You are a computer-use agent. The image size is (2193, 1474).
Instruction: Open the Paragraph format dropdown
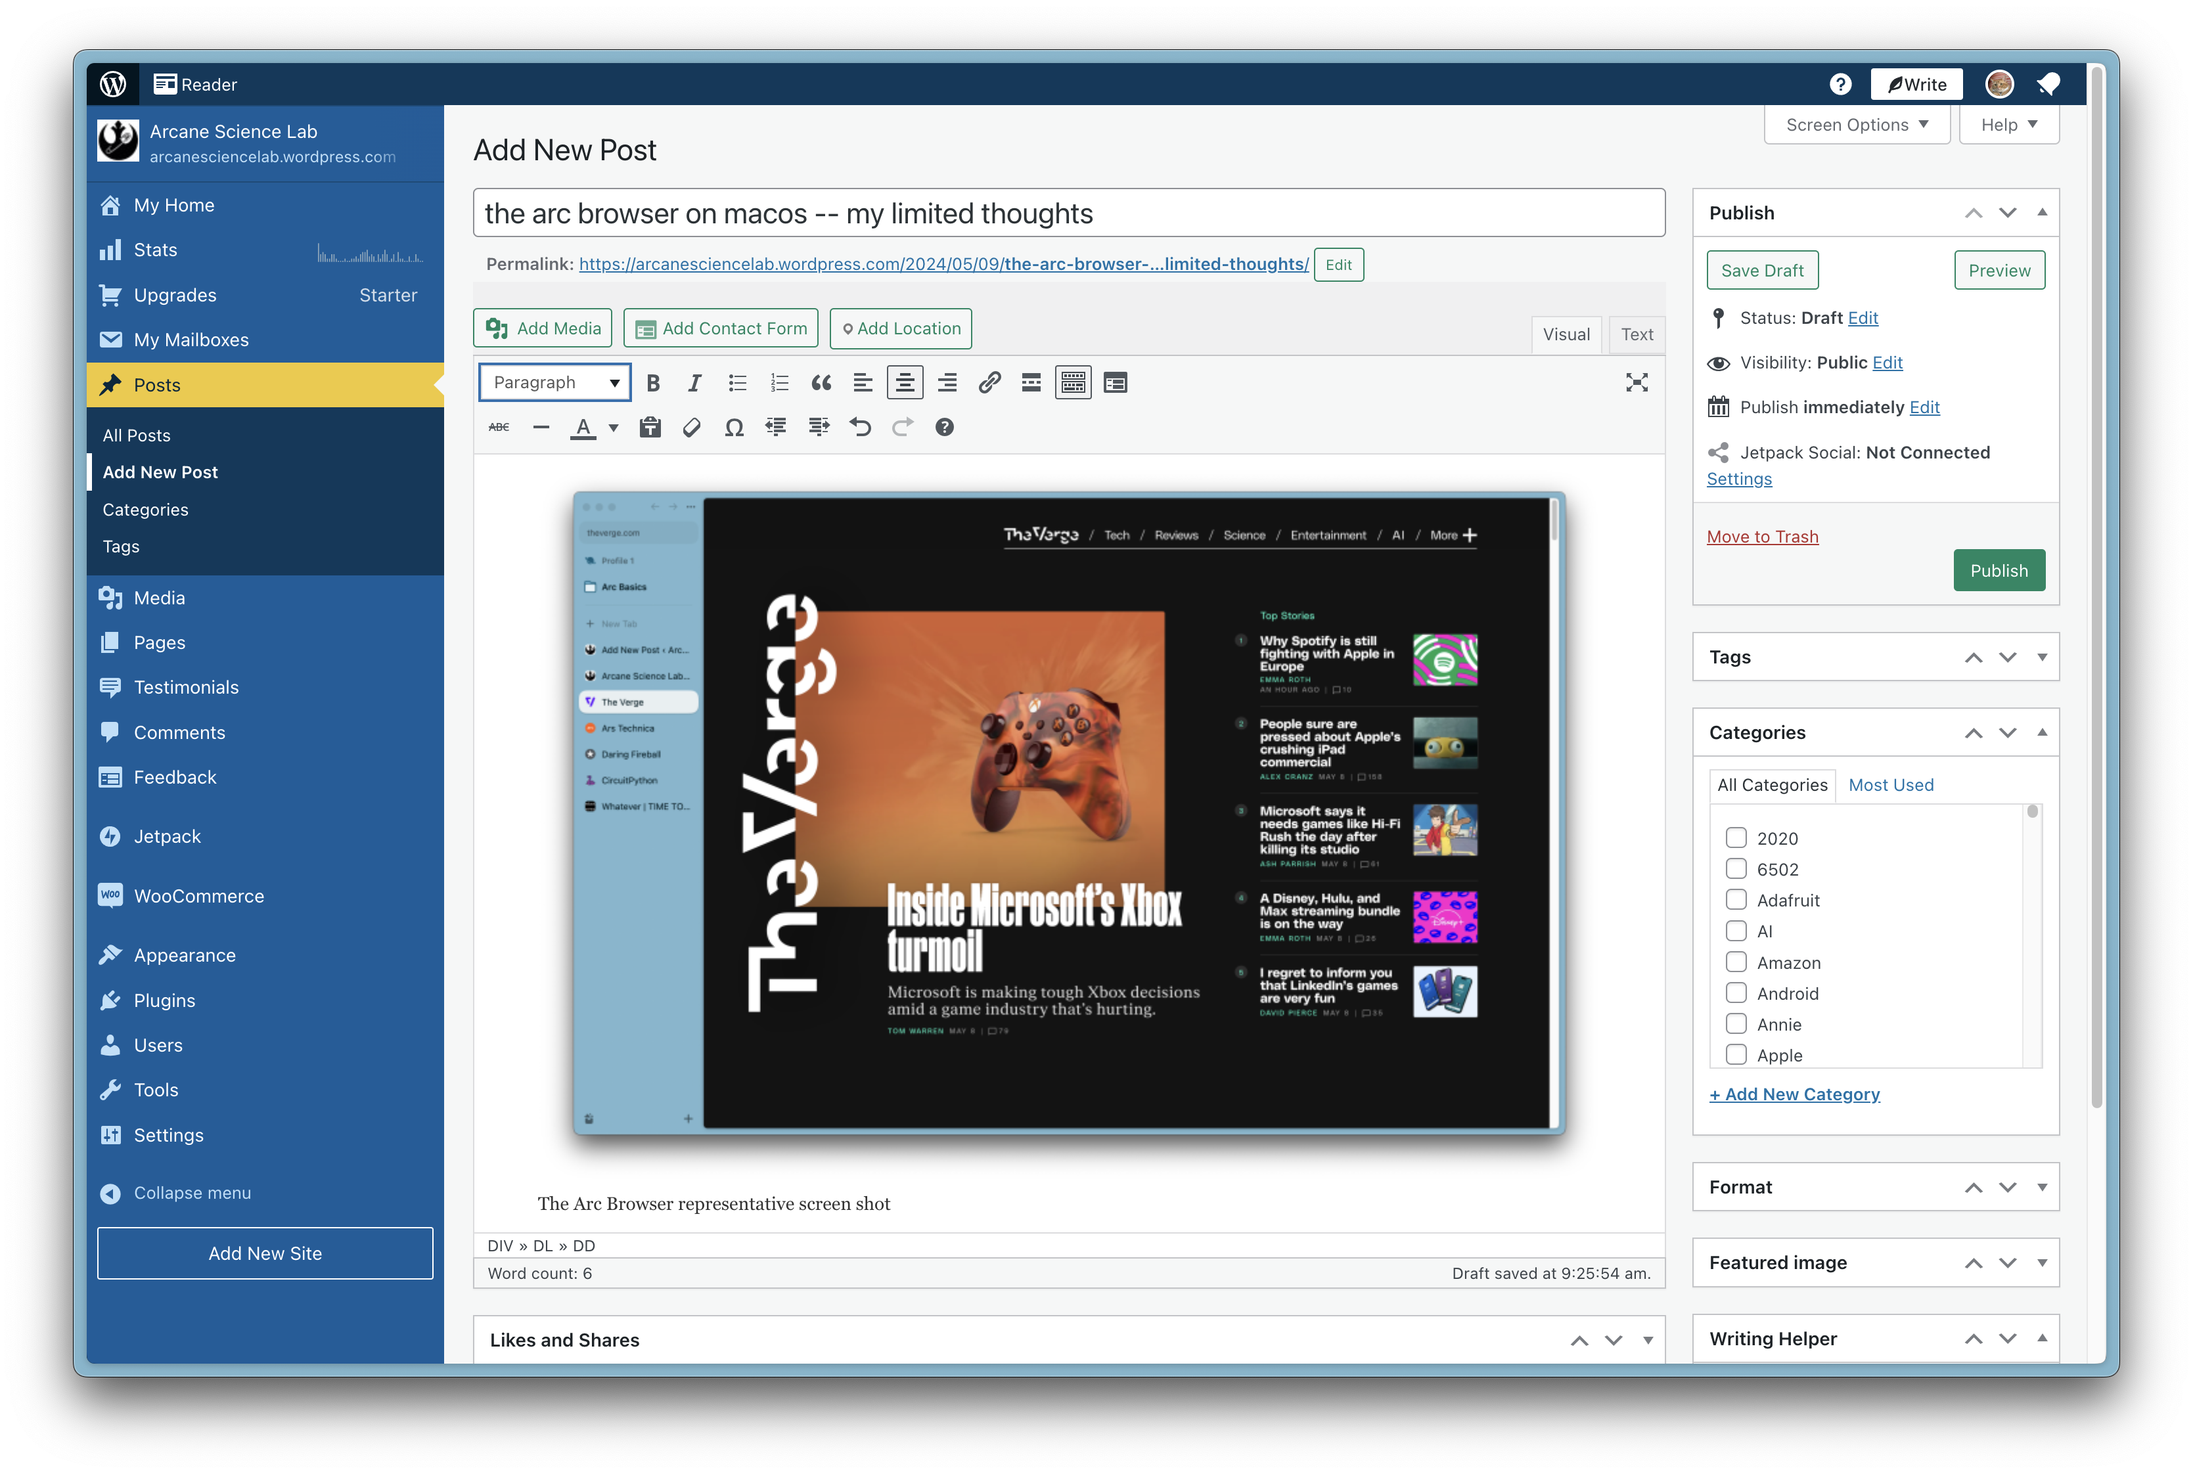click(554, 382)
